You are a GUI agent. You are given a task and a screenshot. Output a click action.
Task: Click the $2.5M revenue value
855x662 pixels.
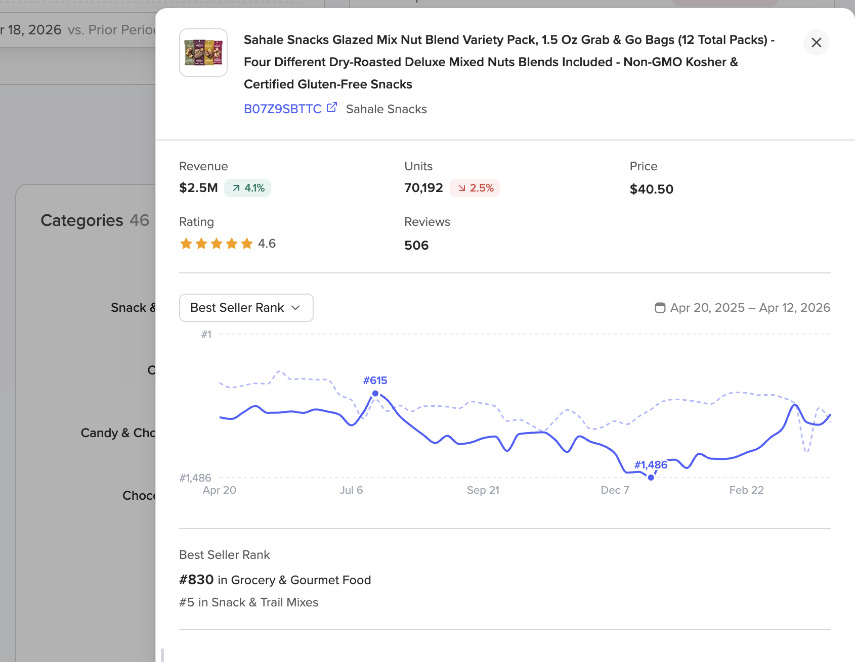click(x=198, y=188)
